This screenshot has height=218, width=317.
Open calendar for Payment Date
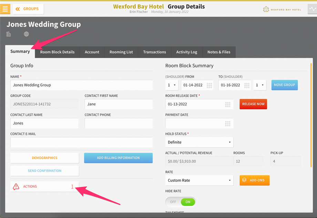coord(228,124)
